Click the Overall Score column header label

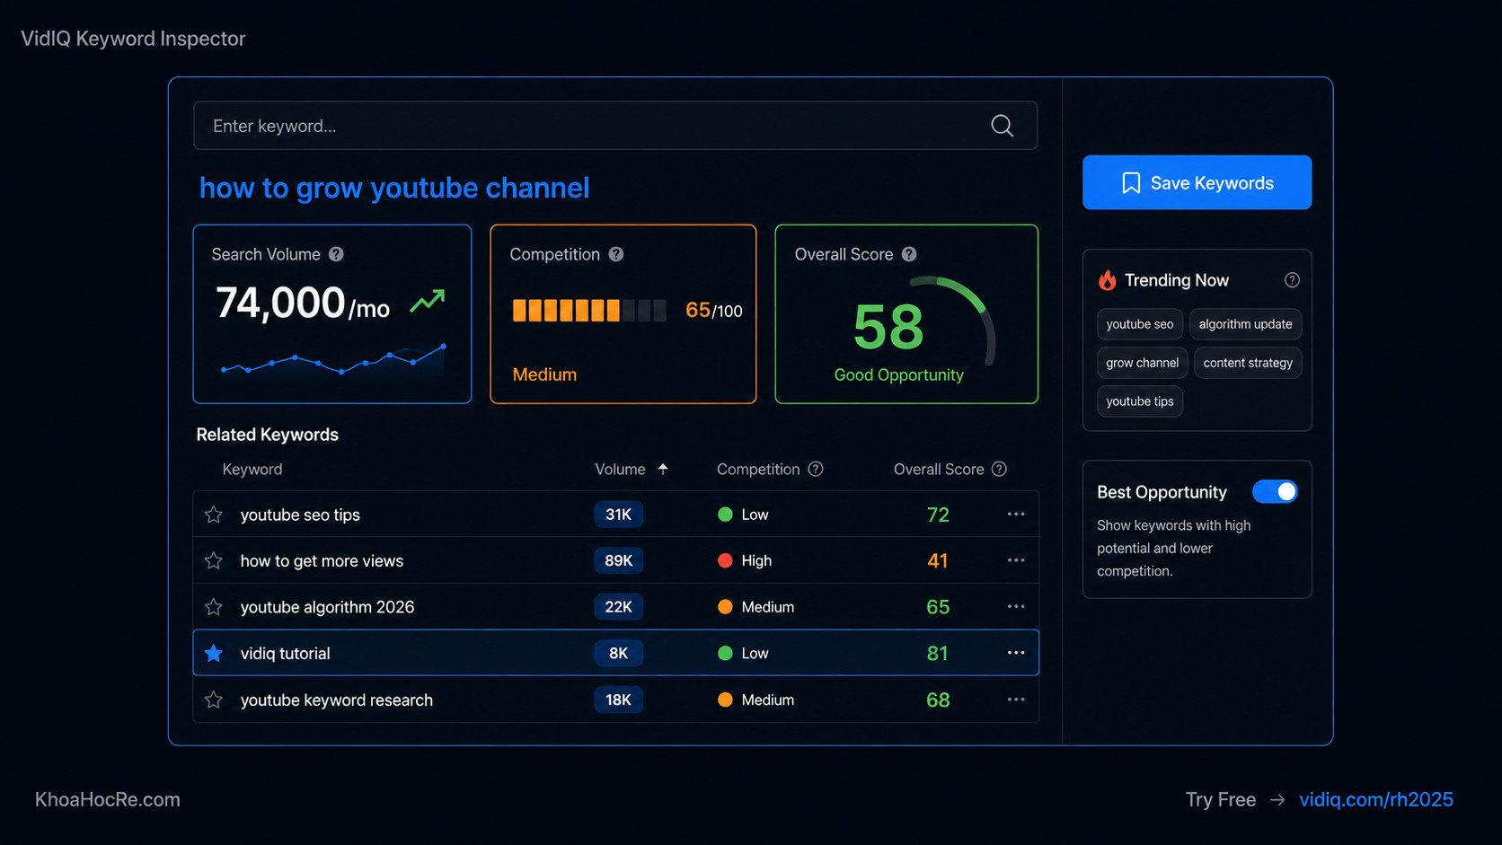pos(939,469)
